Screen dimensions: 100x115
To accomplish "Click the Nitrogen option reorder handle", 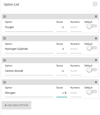I will coord(5,82).
